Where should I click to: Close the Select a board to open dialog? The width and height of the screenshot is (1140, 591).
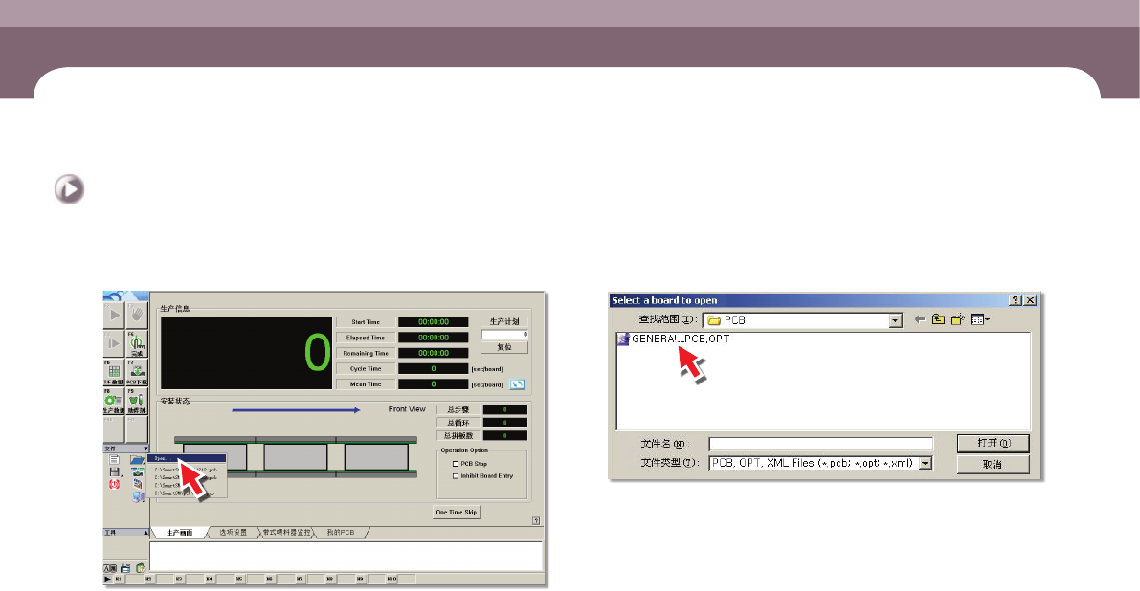pos(1030,300)
